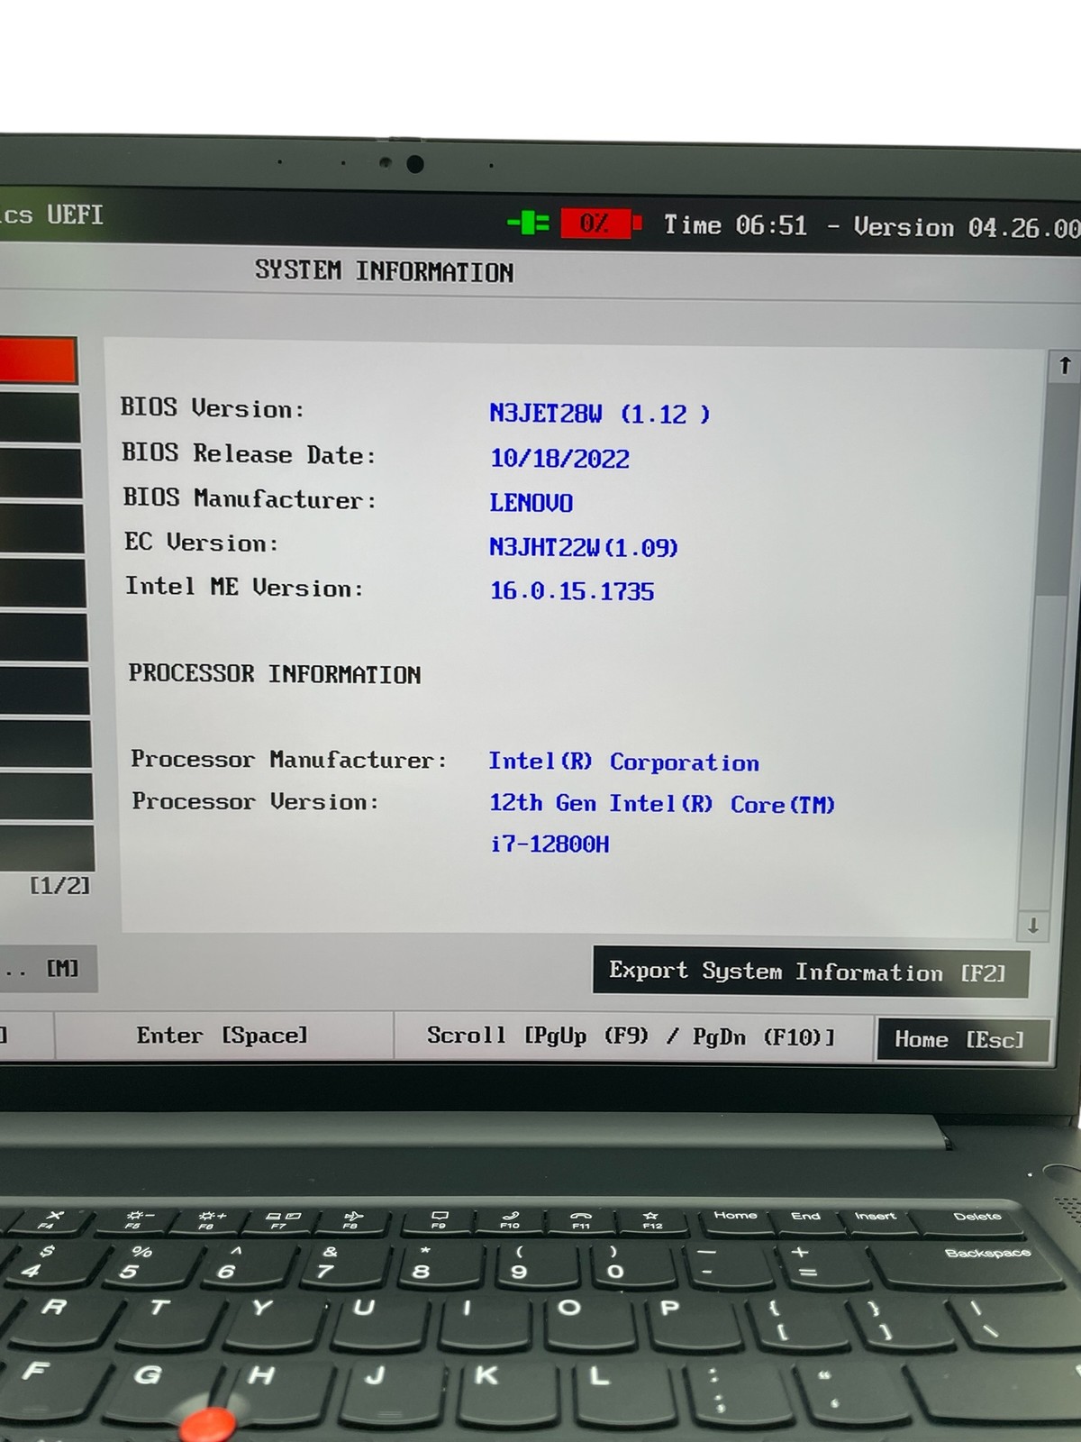Viewport: 1081px width, 1442px height.
Task: Click EC version value N3JHT22W(1.09)
Action: point(584,547)
